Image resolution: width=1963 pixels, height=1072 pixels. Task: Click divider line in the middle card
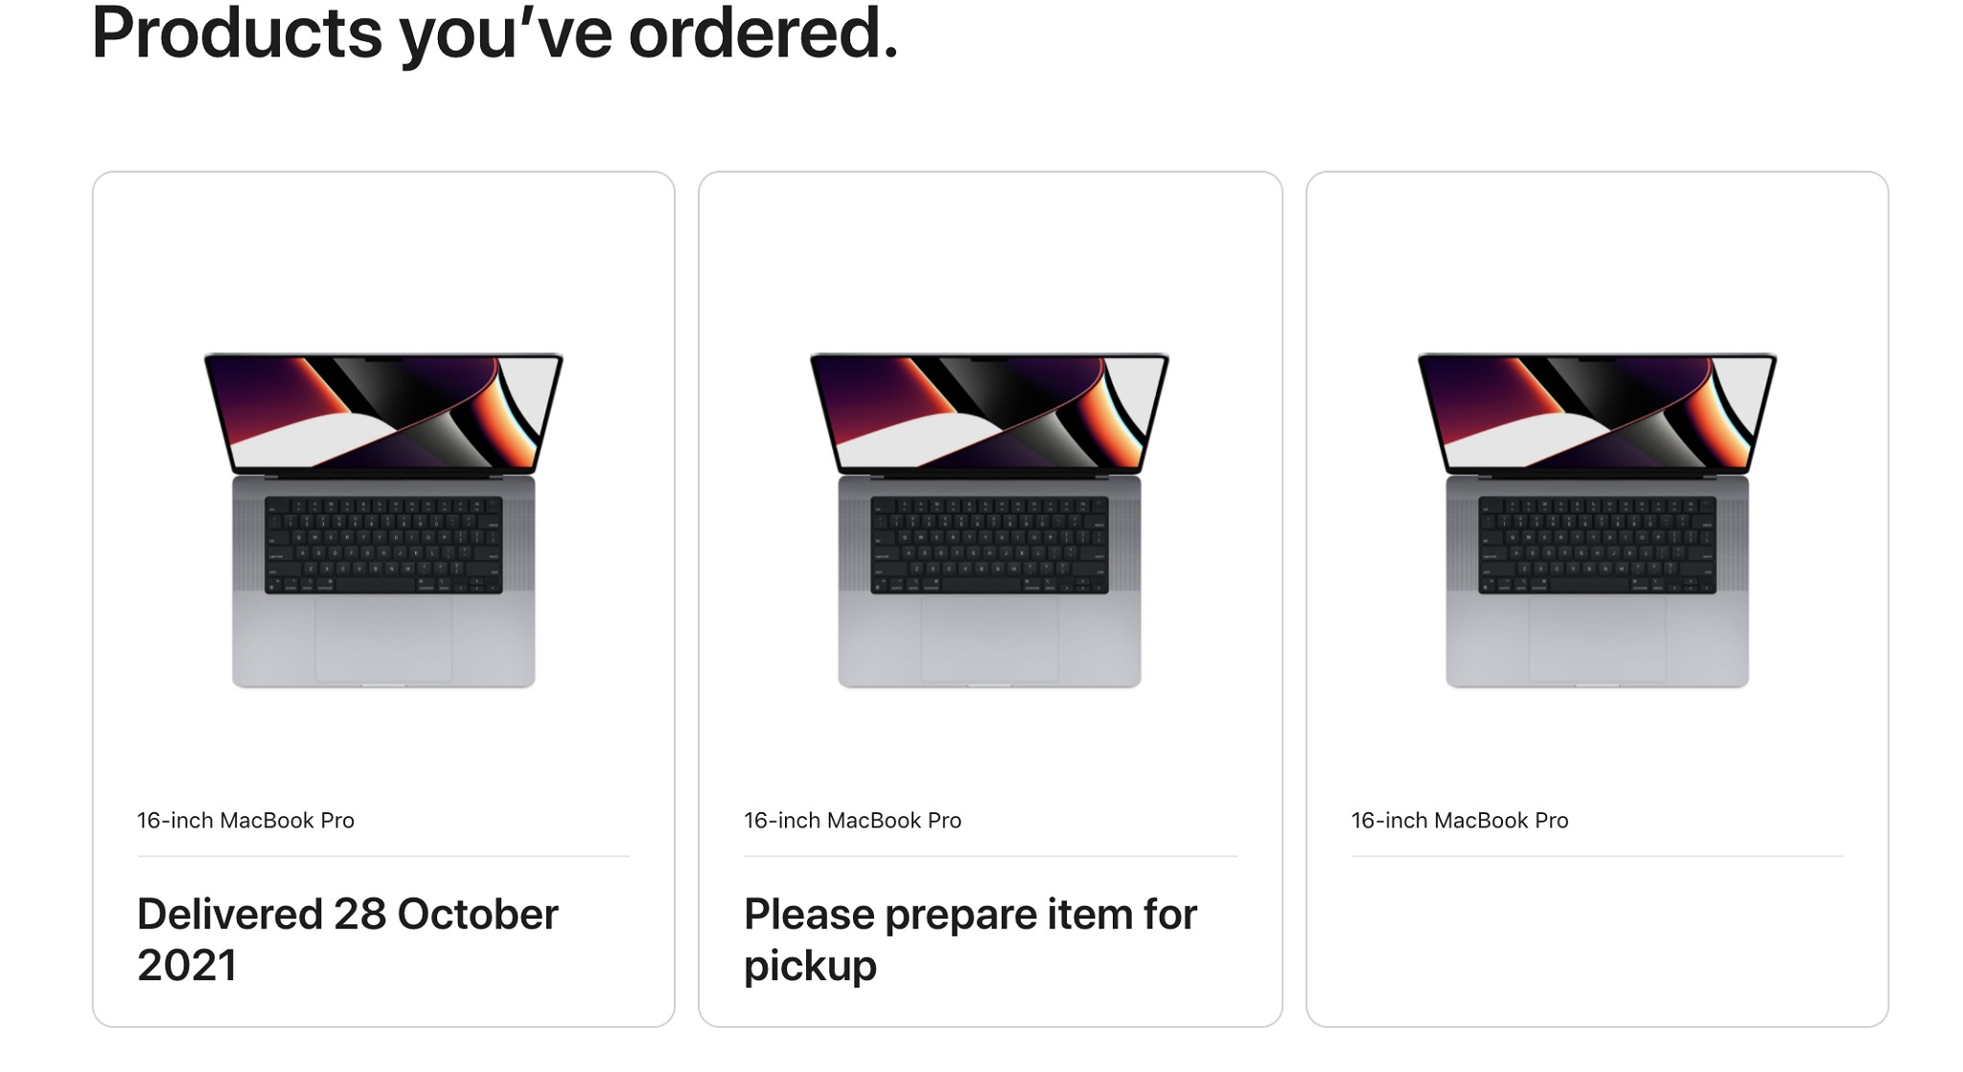pyautogui.click(x=990, y=856)
